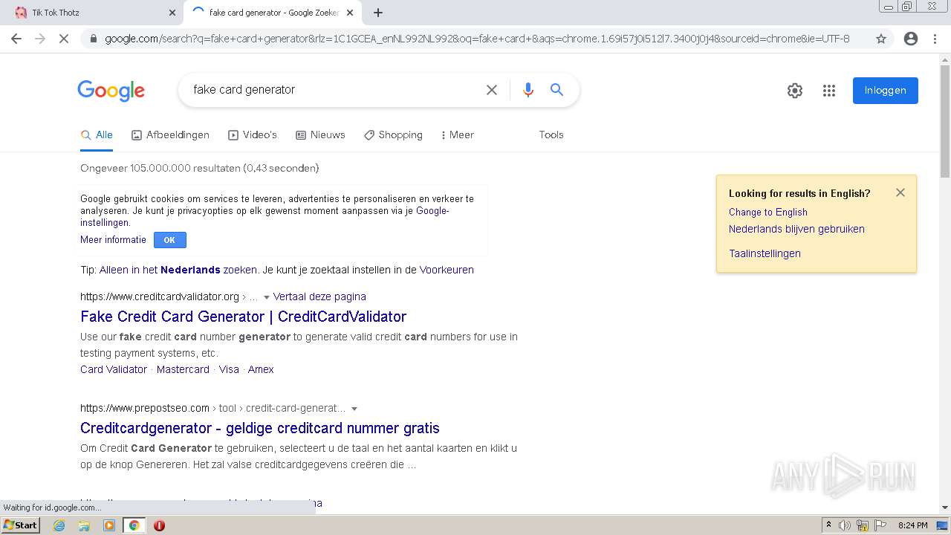Bookmark this page with star icon
Image resolution: width=951 pixels, height=535 pixels.
[x=881, y=39]
